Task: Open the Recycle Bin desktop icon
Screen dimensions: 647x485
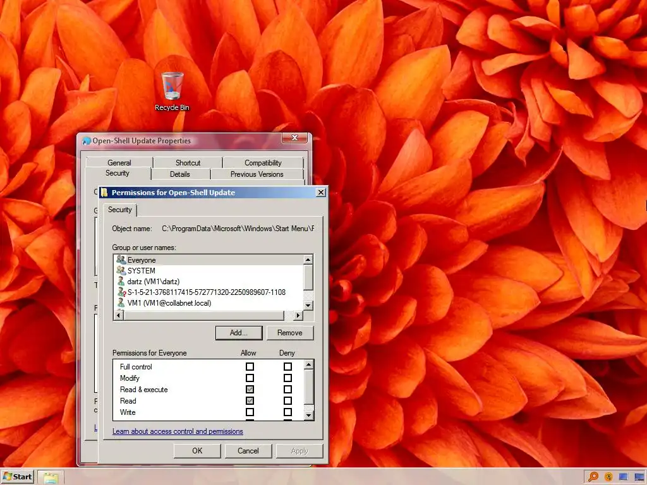Action: coord(172,92)
